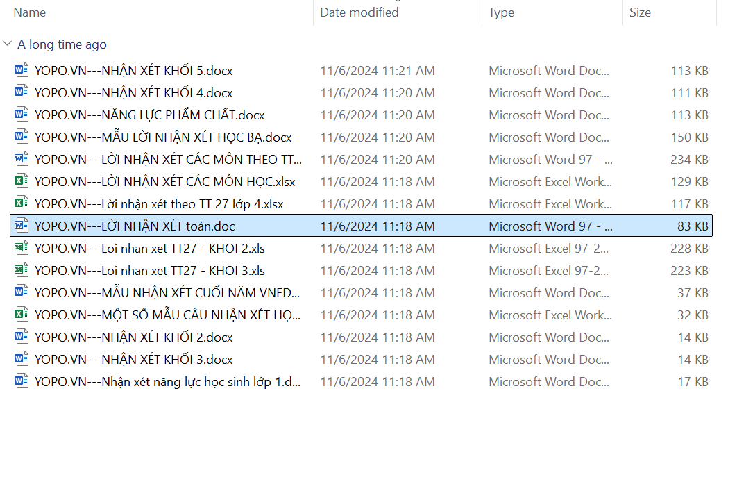This screenshot has height=484, width=737.
Task: Select file NHẬN XÉT KHỐI 3.docx
Action: pyautogui.click(x=133, y=360)
